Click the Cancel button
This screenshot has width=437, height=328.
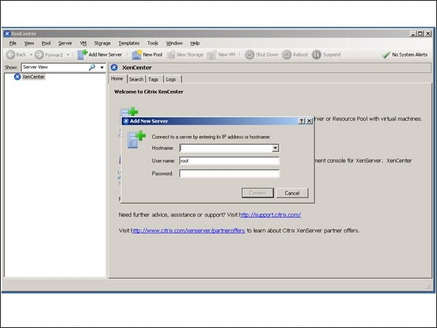coord(292,193)
